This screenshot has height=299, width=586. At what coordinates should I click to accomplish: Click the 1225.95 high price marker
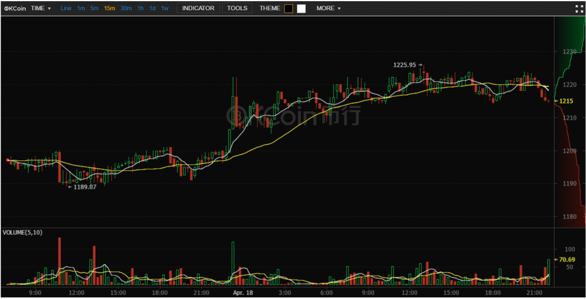pyautogui.click(x=405, y=65)
